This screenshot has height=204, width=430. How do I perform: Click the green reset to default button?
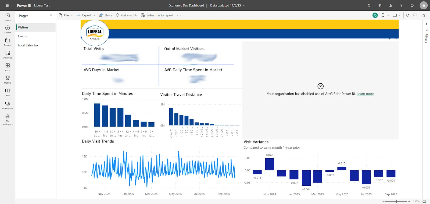point(375,15)
